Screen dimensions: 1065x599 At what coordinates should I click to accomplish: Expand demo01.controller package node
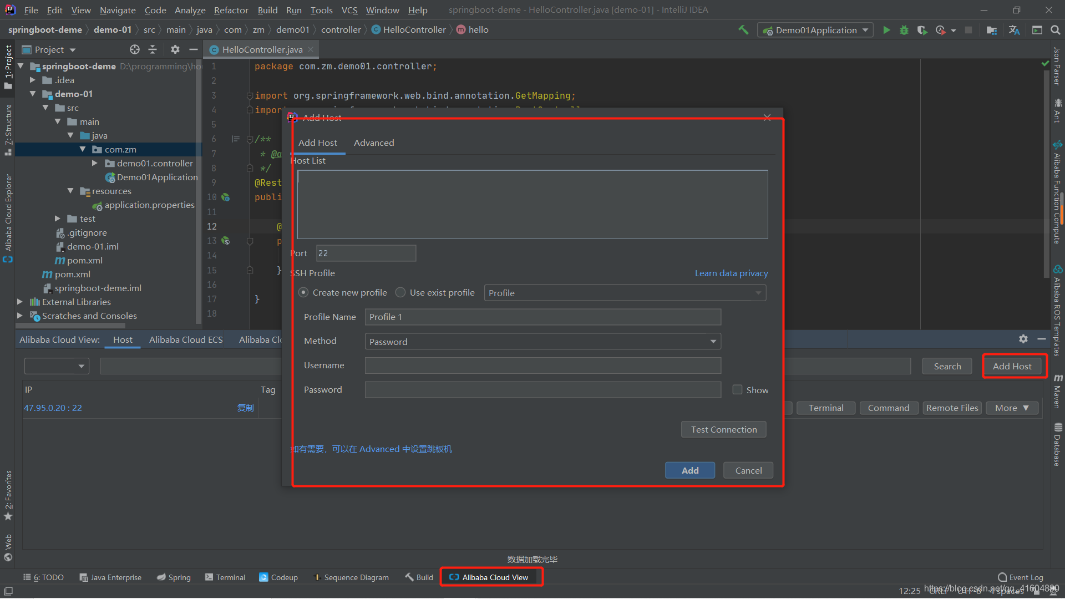95,163
